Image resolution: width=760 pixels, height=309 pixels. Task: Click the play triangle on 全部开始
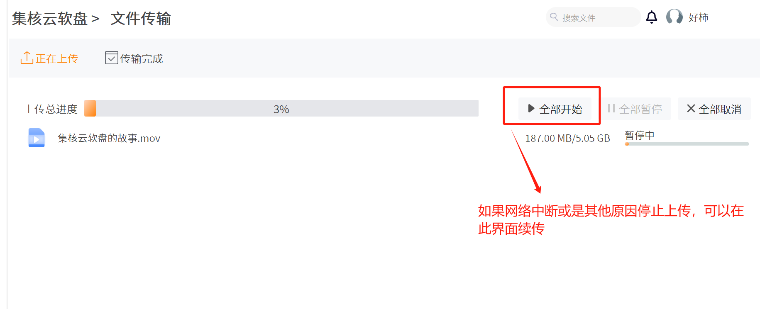(531, 109)
